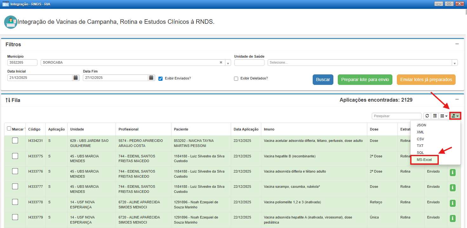Clear the SOROCABA selection with the x icon
Viewport: 467px width, 228px height.
[x=221, y=62]
